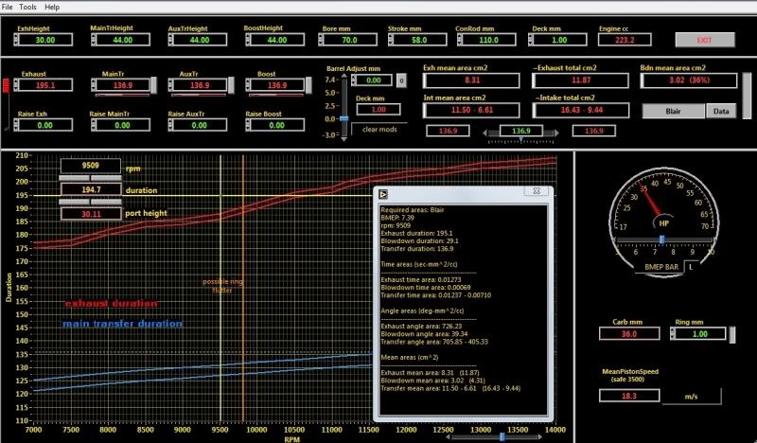Click the transfer slider right arrow

click(556, 133)
